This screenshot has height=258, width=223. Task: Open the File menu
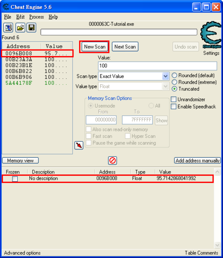pos(8,17)
